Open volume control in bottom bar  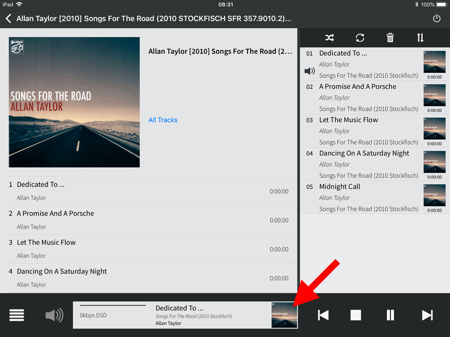point(54,315)
